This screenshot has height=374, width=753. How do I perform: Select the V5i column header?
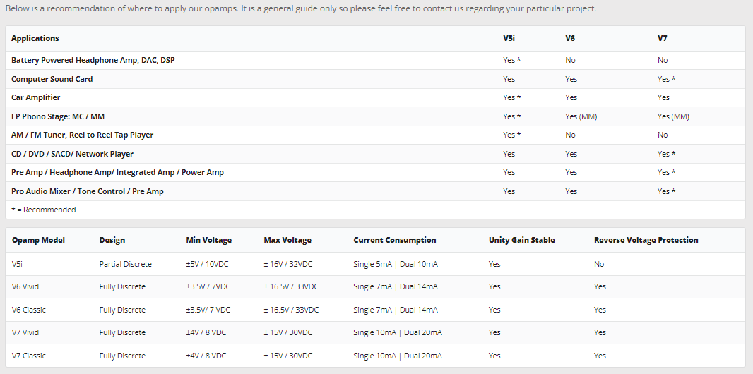point(509,38)
